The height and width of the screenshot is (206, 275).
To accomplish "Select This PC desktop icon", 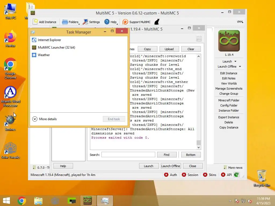I will (10, 11).
